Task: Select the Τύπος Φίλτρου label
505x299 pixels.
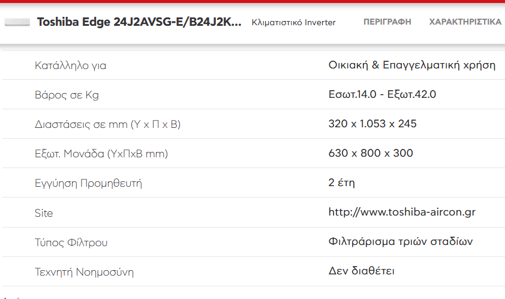Action: click(71, 242)
